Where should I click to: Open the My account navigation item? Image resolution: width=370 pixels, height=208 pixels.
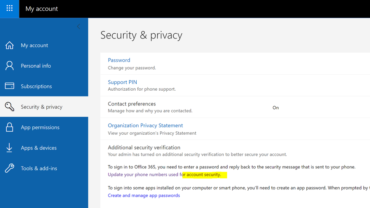[34, 46]
